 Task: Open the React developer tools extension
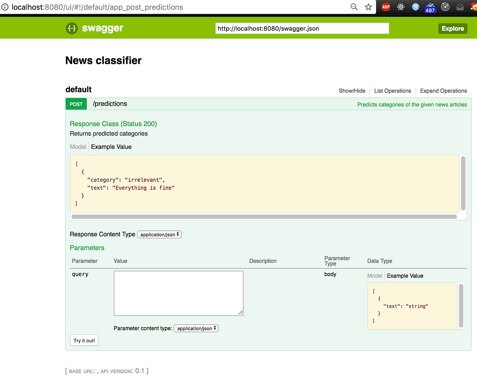tap(401, 7)
